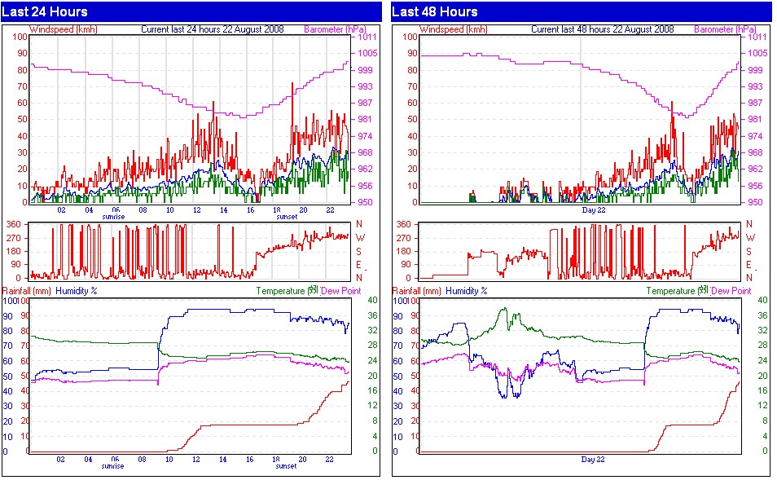Image resolution: width=777 pixels, height=480 pixels.
Task: Click "Dew Point" label in 24-hour panel
Action: (x=341, y=291)
